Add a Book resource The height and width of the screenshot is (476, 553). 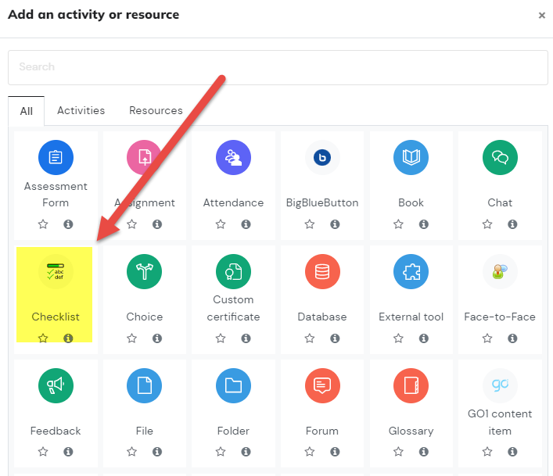point(411,157)
